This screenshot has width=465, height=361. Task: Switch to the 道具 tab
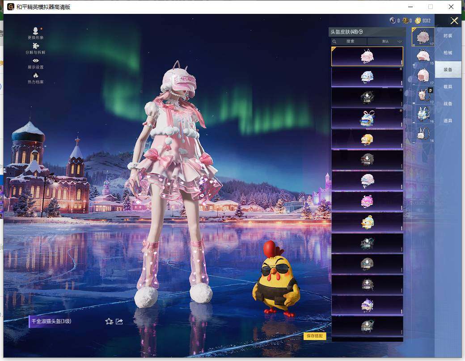pos(448,120)
